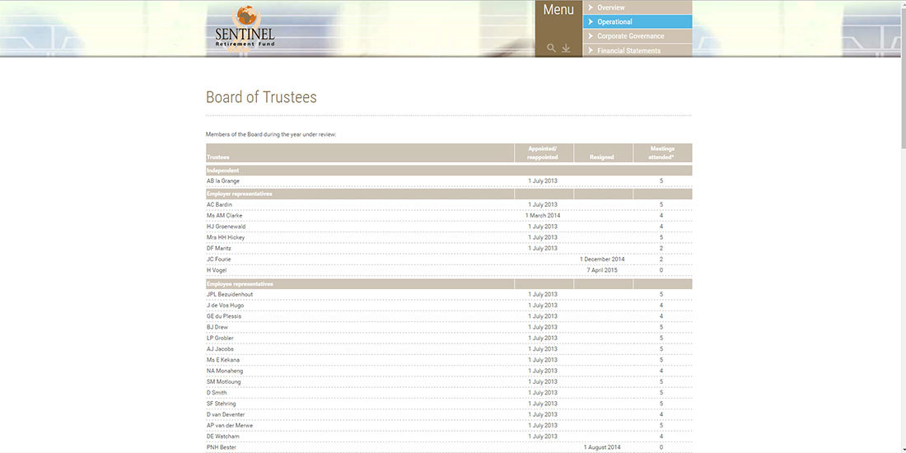This screenshot has height=453, width=906.
Task: Click the search magnifier icon
Action: pos(551,49)
